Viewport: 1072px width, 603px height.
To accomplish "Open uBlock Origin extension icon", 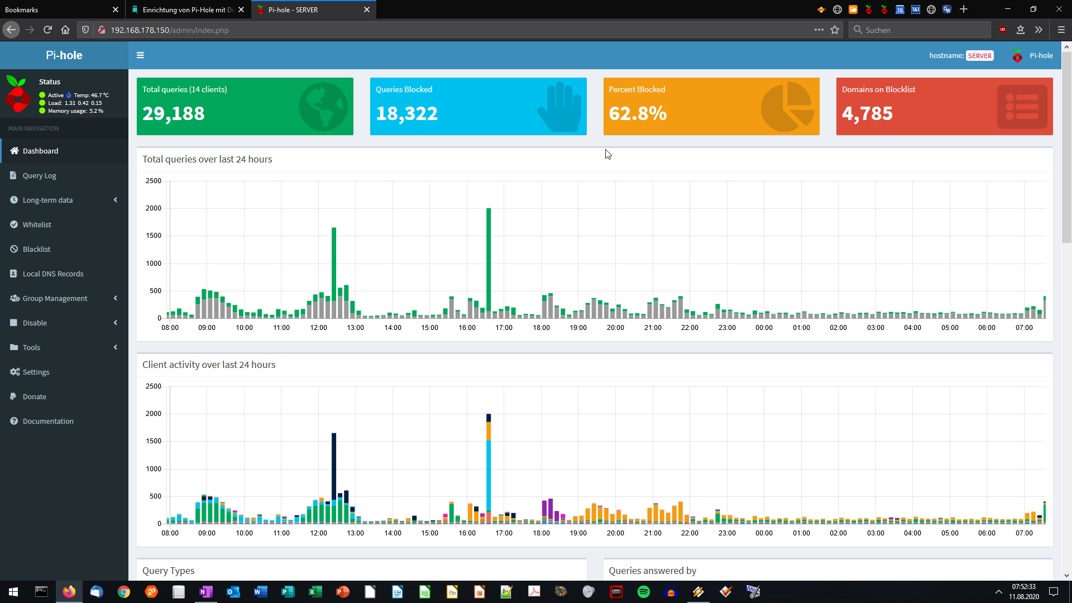I will pyautogui.click(x=1003, y=30).
